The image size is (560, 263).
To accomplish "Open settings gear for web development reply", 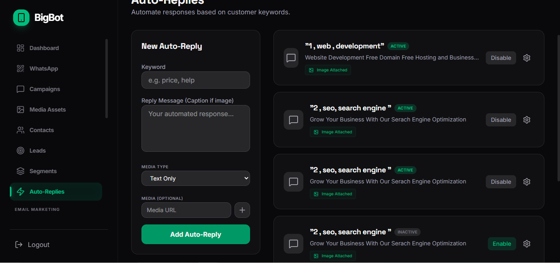I will click(x=527, y=58).
